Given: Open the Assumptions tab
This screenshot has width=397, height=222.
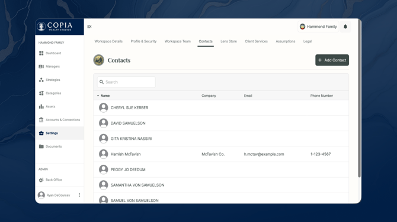Looking at the screenshot, I should 286,41.
